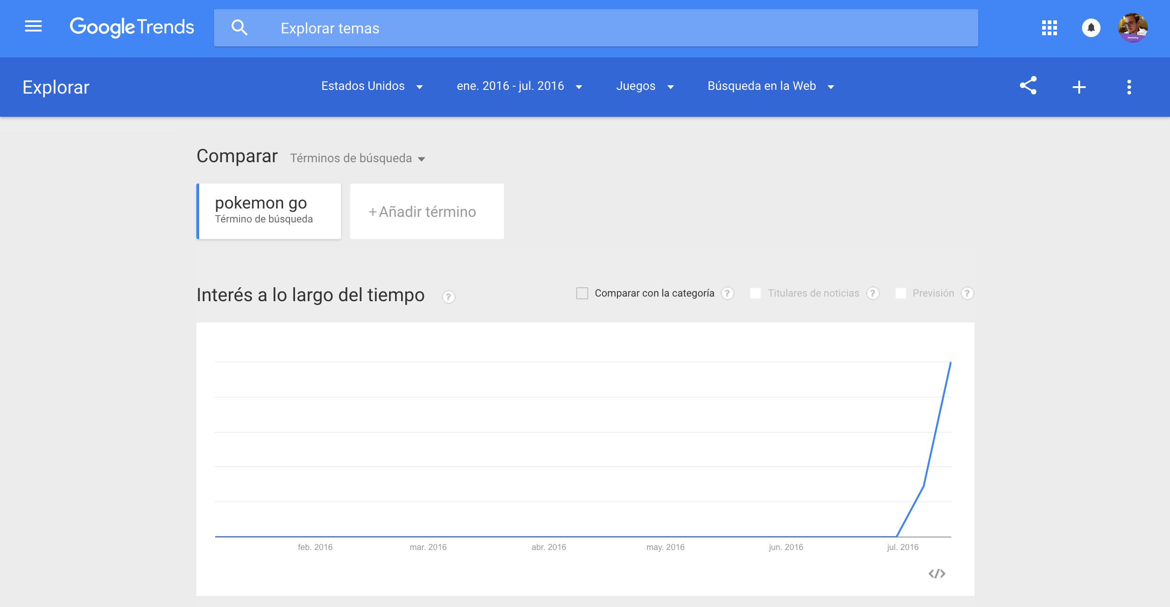Enable Comparar con la categoría checkbox
1170x607 pixels.
coord(582,293)
